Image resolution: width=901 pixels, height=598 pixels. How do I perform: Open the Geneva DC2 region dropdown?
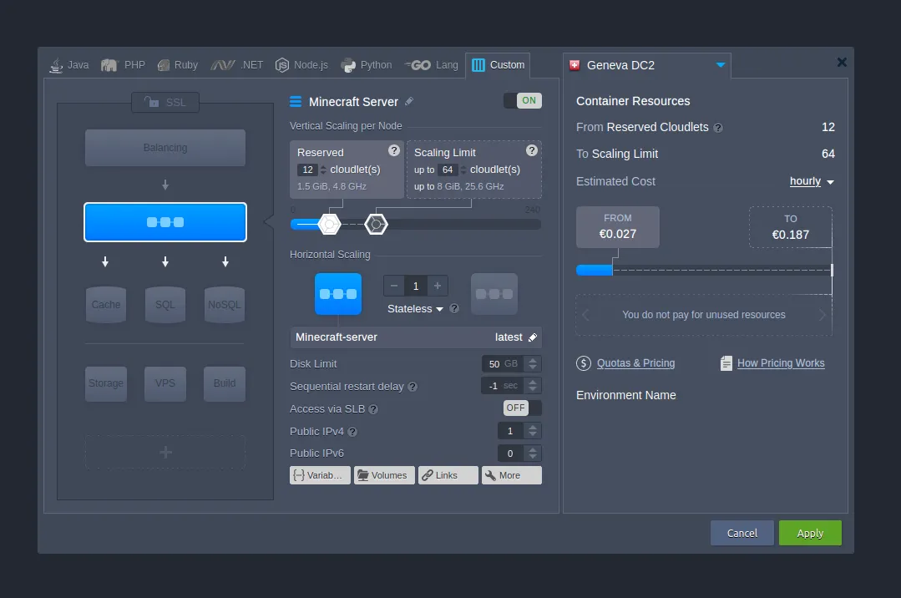720,65
